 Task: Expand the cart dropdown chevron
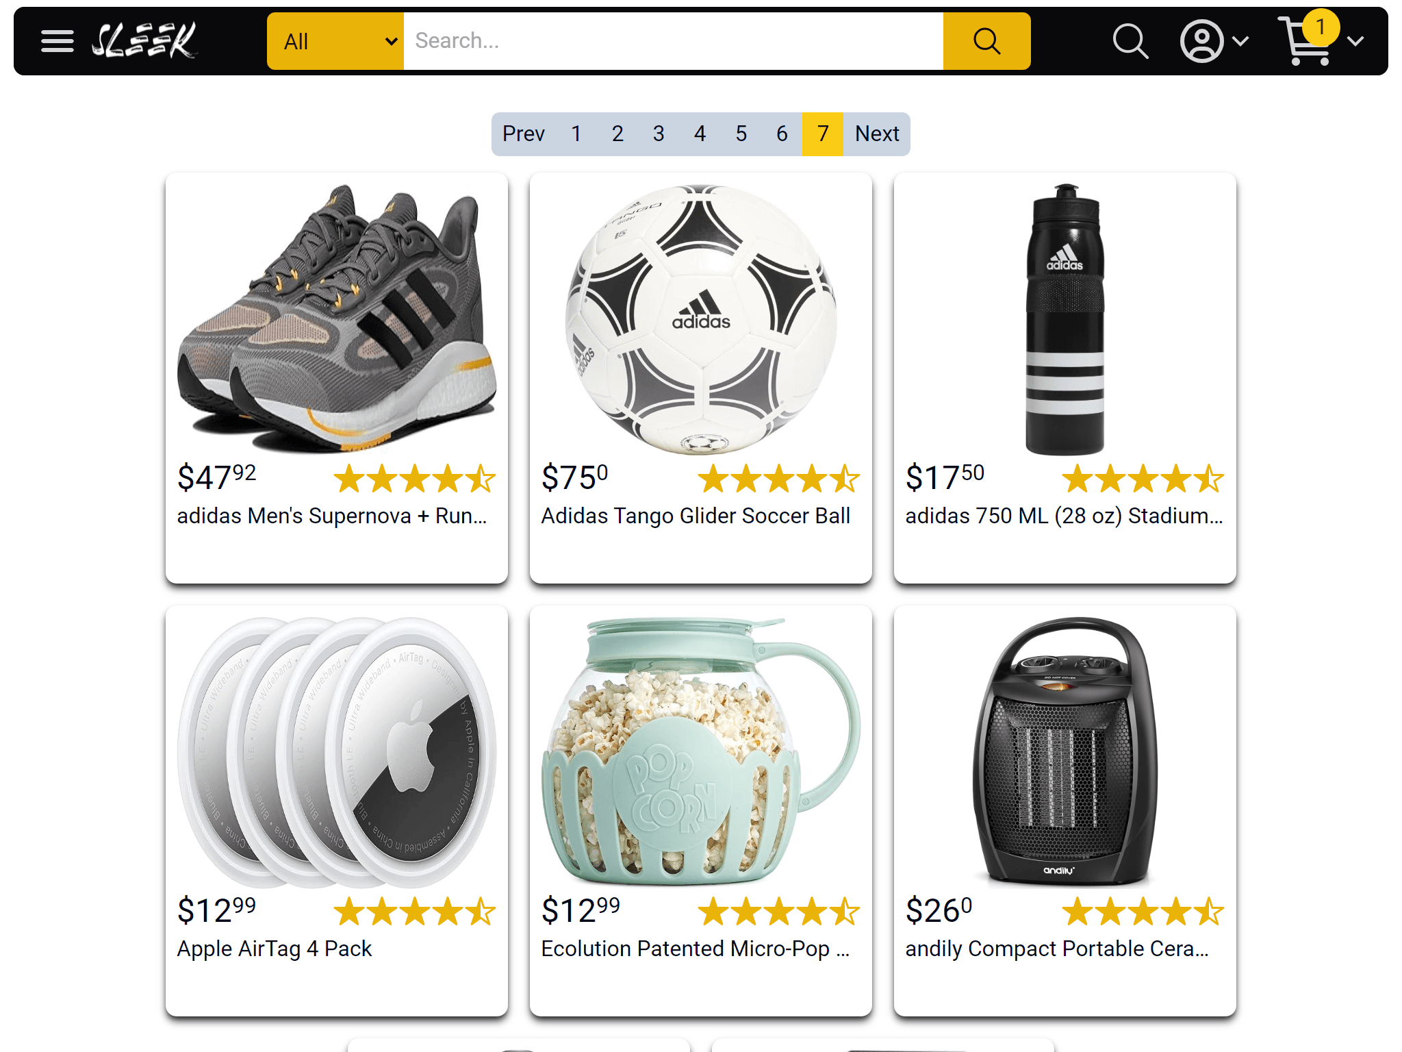pos(1355,41)
